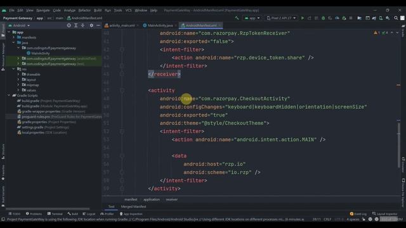This screenshot has width=406, height=228.
Task: Switch to Merged Manifest tab
Action: [133, 206]
